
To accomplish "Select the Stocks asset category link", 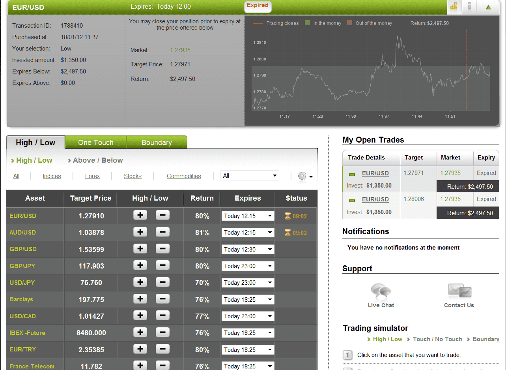I will coord(132,176).
